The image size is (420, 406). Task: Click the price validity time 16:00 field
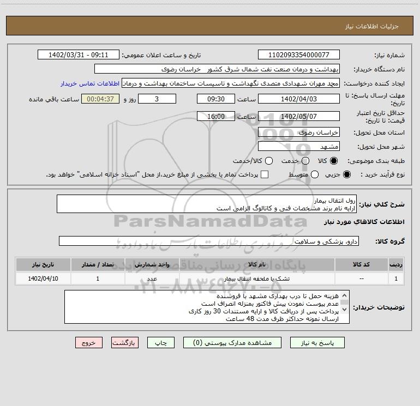216,116
